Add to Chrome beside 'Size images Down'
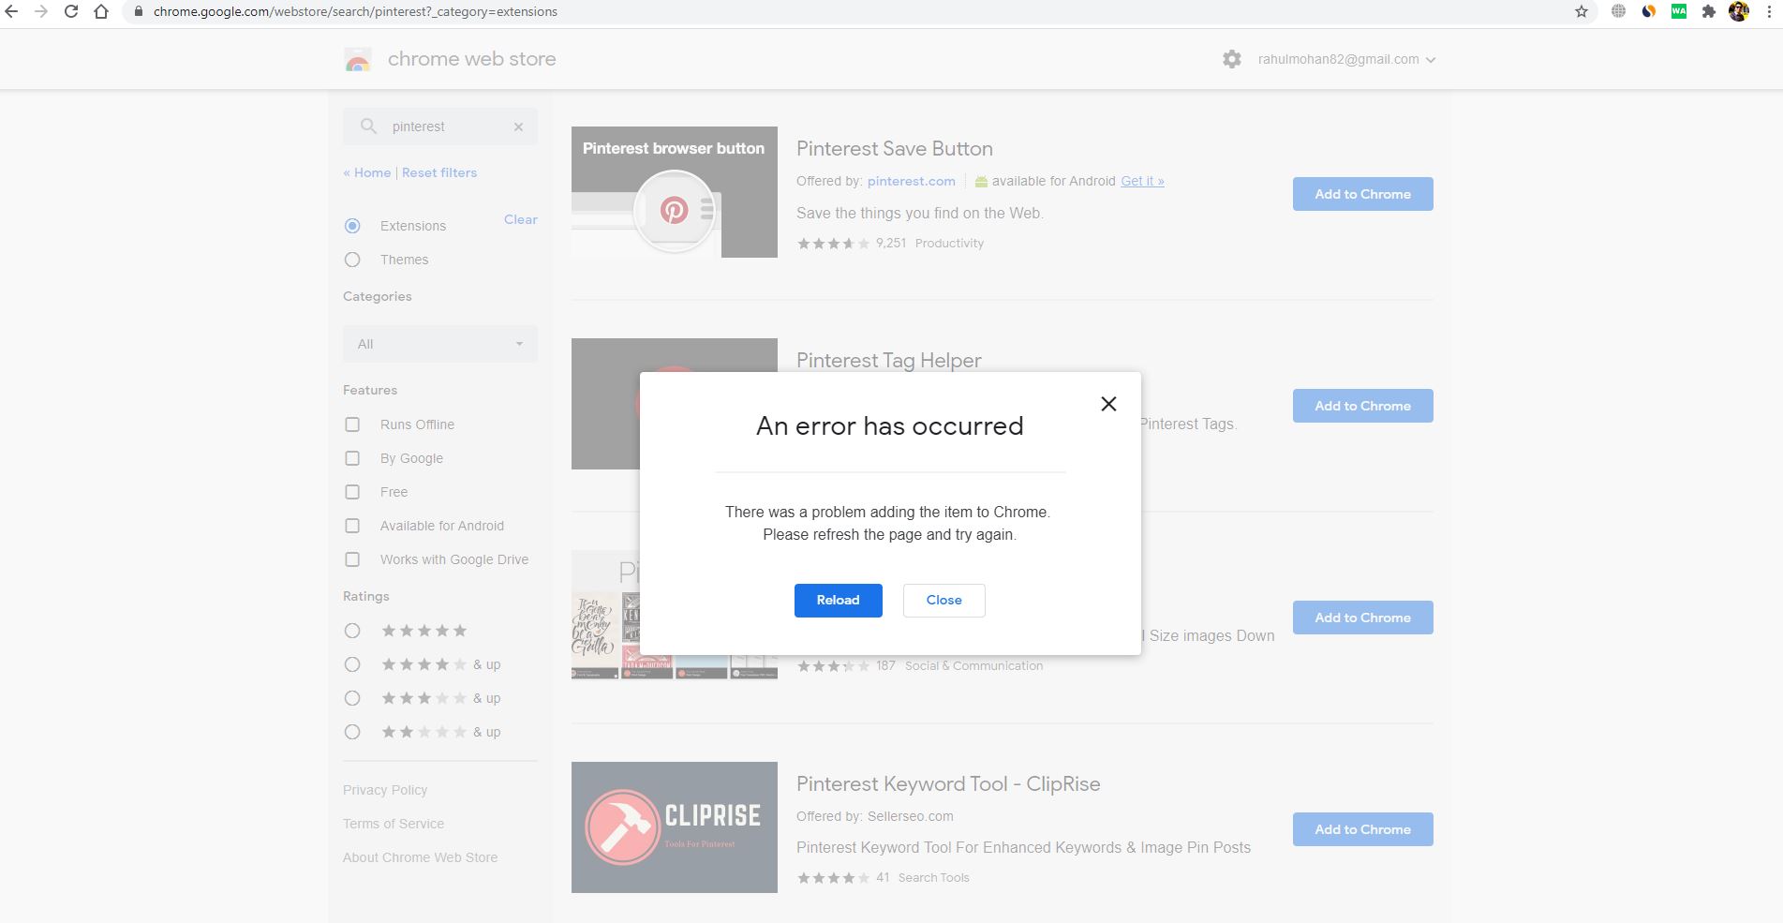The width and height of the screenshot is (1783, 923). click(1363, 618)
